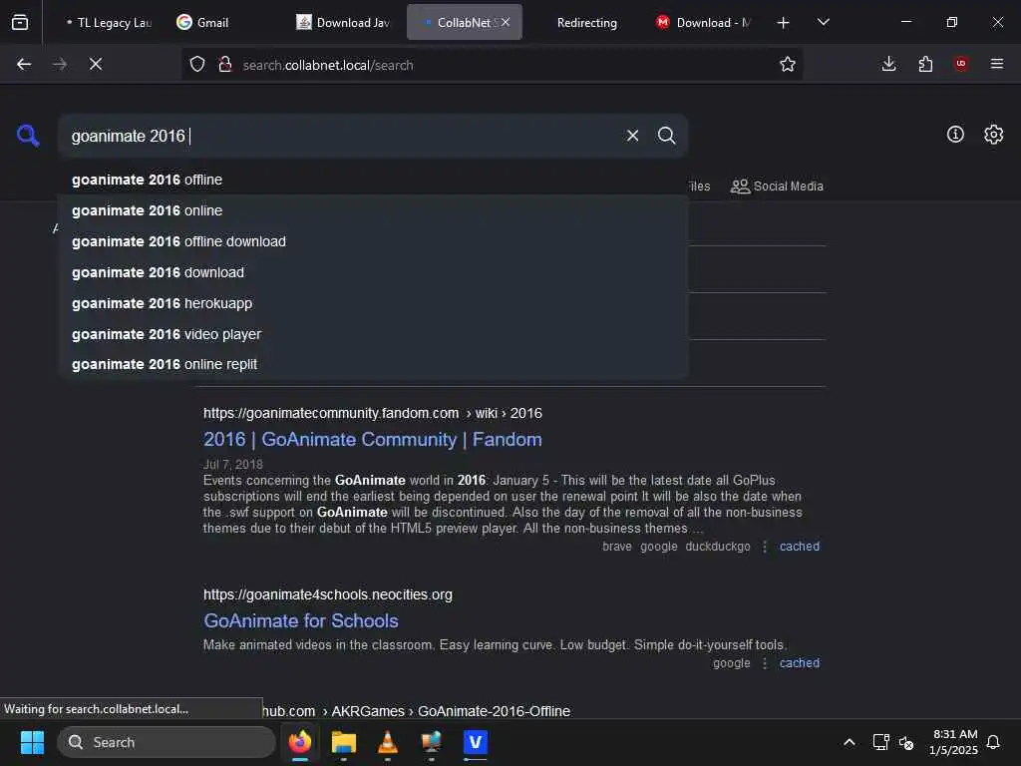This screenshot has height=766, width=1021.
Task: Click the Windows taskbar Search box
Action: pyautogui.click(x=167, y=742)
